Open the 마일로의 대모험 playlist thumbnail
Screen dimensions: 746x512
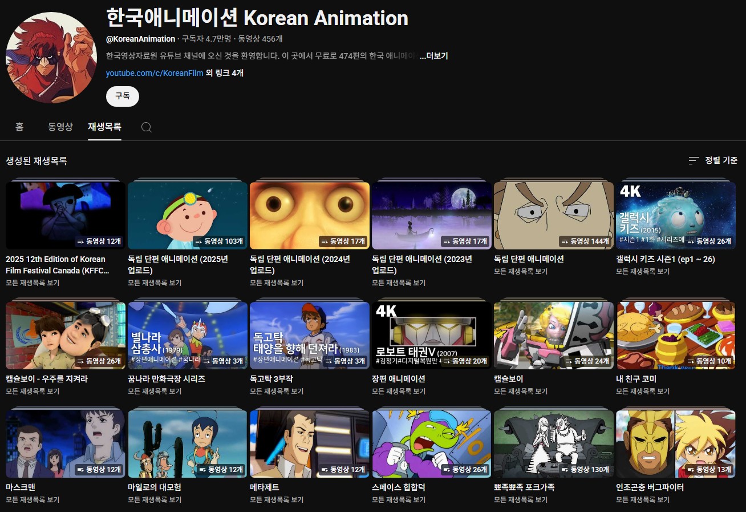[188, 444]
